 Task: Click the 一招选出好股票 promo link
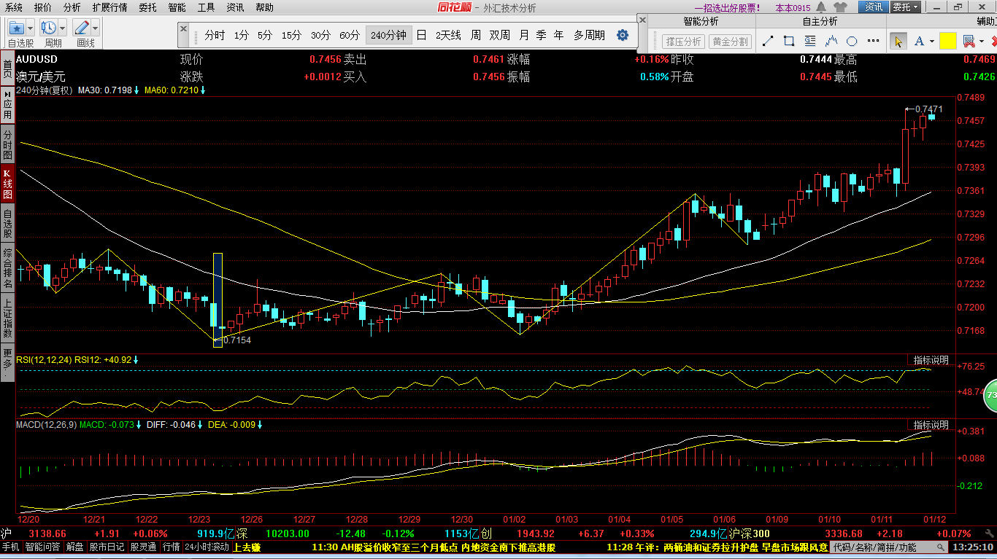[x=727, y=8]
